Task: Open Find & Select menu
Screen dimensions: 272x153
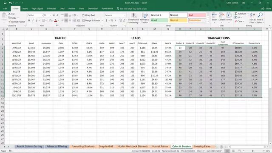Action: (260, 18)
